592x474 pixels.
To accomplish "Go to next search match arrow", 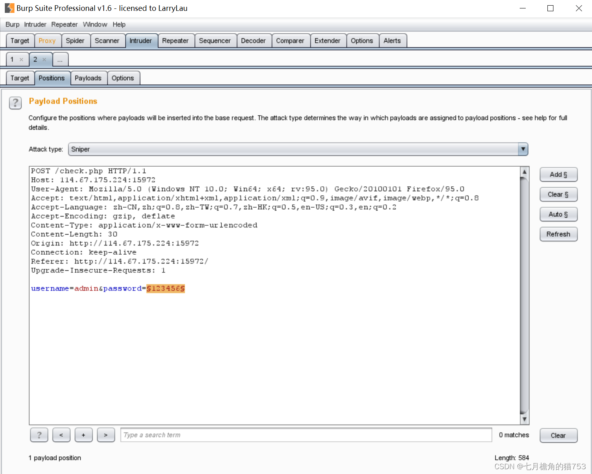I will click(106, 435).
